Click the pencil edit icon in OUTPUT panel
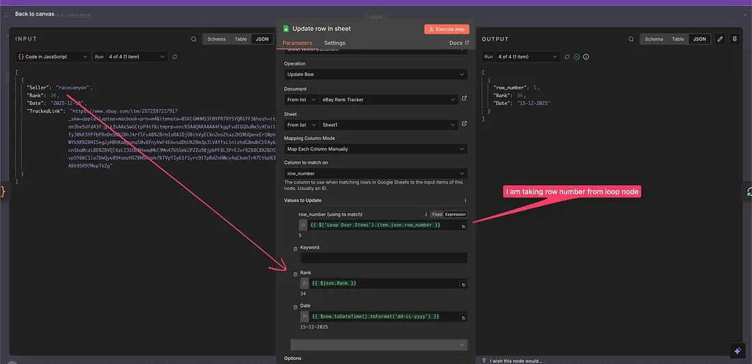This screenshot has height=364, width=752. (x=720, y=40)
